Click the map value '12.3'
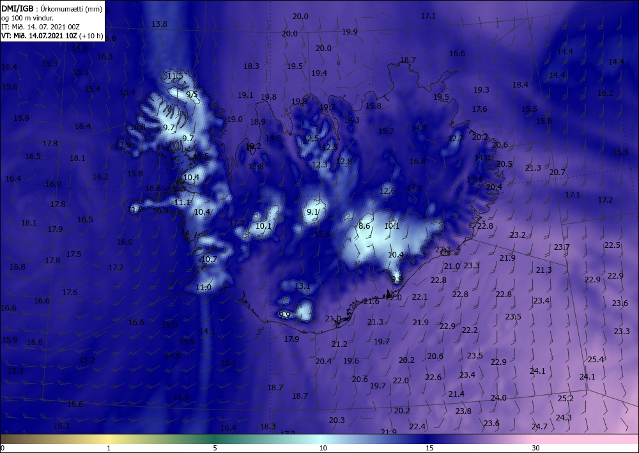The width and height of the screenshot is (639, 453). coord(320,165)
